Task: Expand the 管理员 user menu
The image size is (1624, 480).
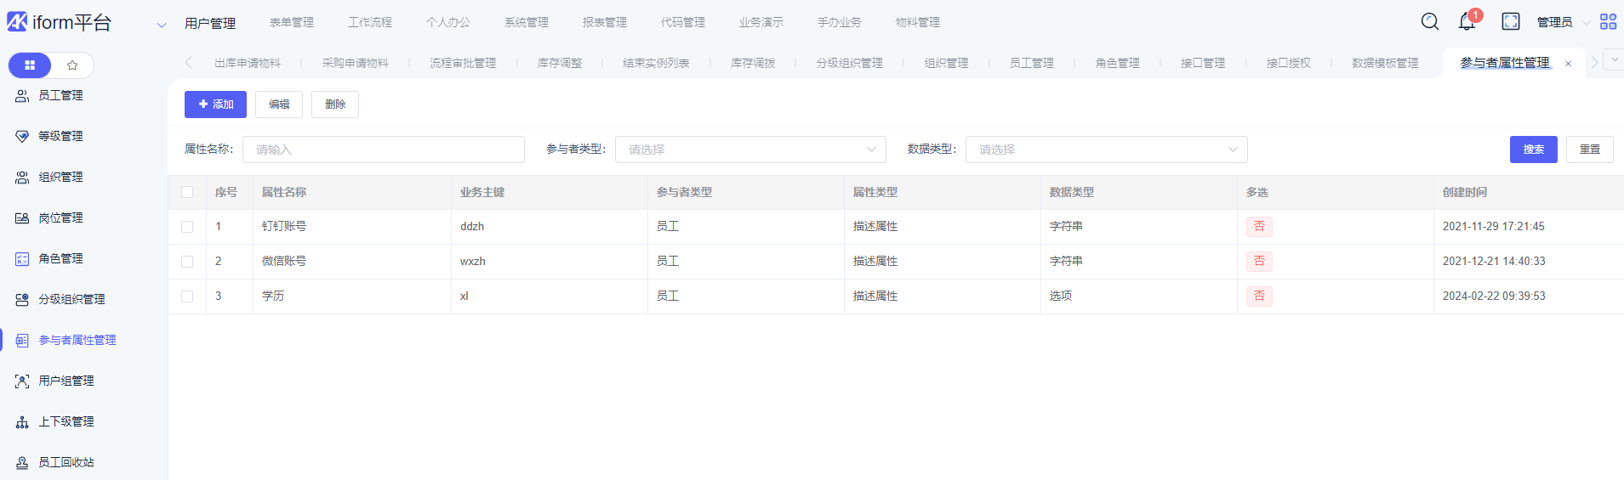Action: 1563,22
